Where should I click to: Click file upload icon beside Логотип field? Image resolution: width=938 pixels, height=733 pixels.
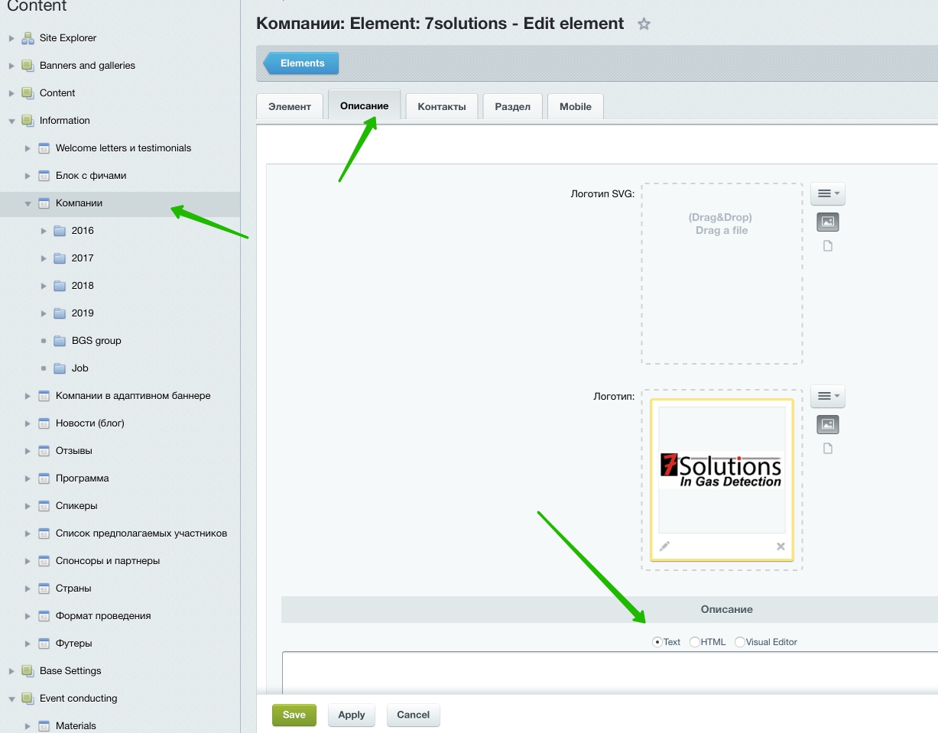827,449
